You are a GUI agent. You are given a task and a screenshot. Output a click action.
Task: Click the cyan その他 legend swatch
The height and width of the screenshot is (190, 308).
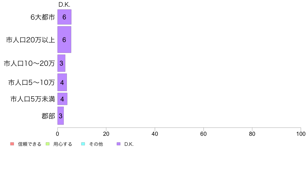[x=83, y=144]
